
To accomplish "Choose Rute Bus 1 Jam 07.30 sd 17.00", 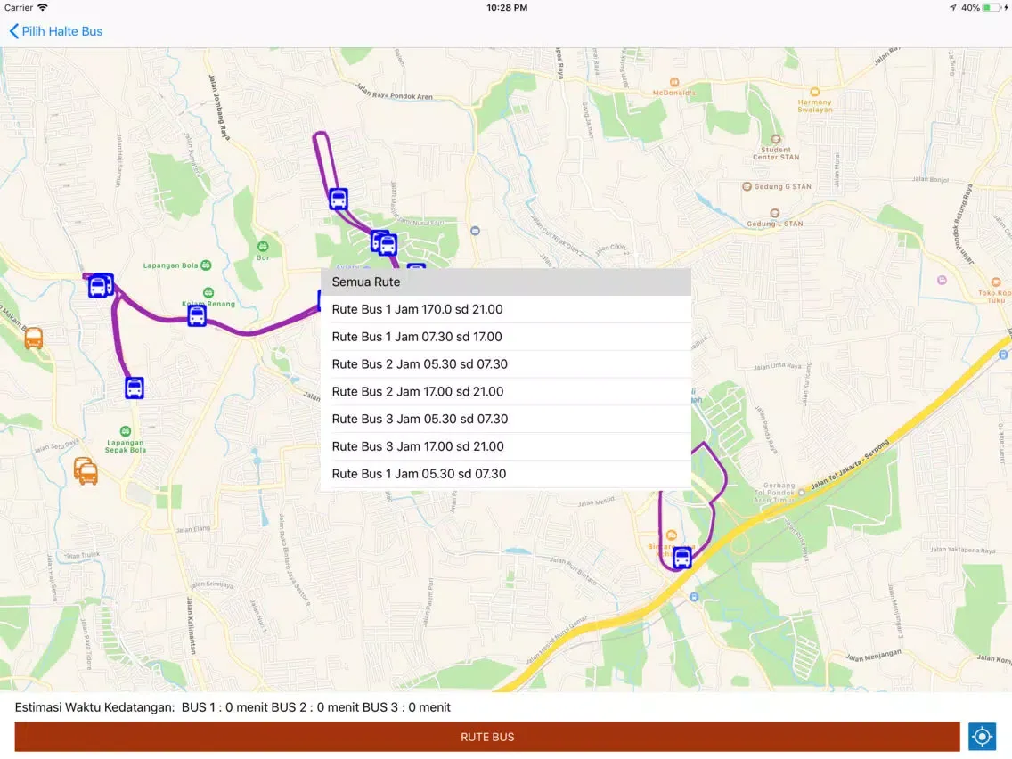I will pyautogui.click(x=506, y=337).
